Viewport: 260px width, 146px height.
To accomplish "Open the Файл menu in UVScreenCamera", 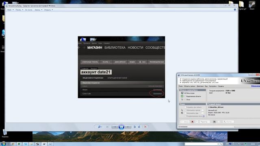I will [x=180, y=86].
